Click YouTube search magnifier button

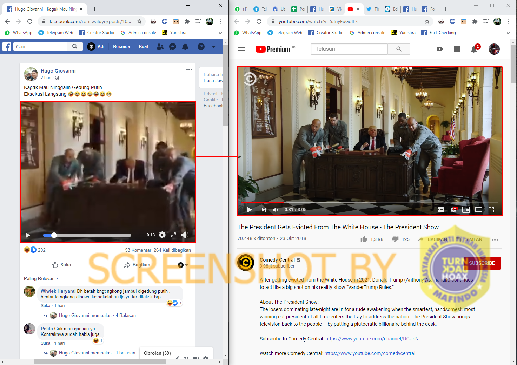coord(399,49)
